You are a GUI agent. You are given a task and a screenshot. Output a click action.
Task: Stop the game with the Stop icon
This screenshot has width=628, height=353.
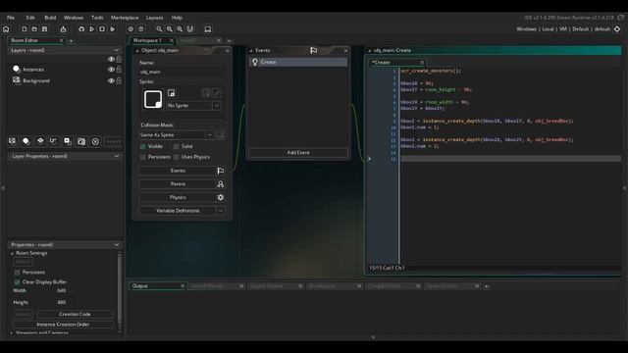point(102,29)
